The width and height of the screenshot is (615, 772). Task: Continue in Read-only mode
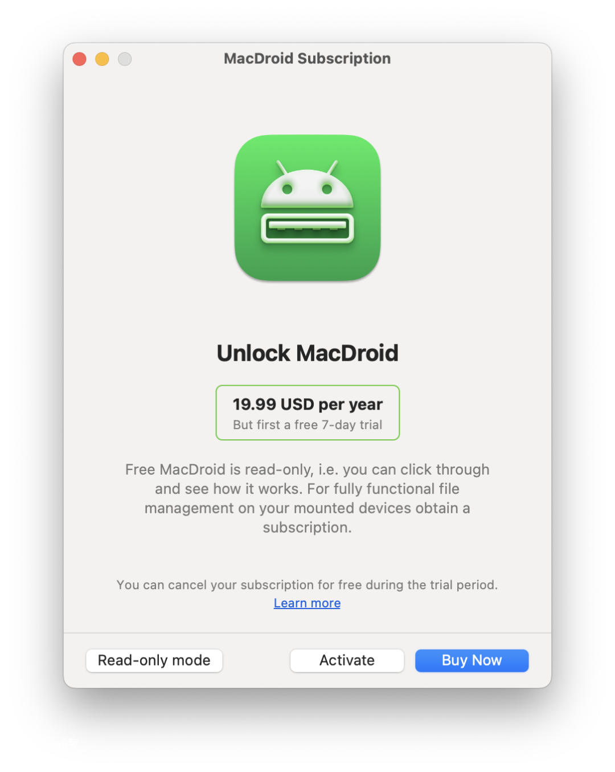154,660
